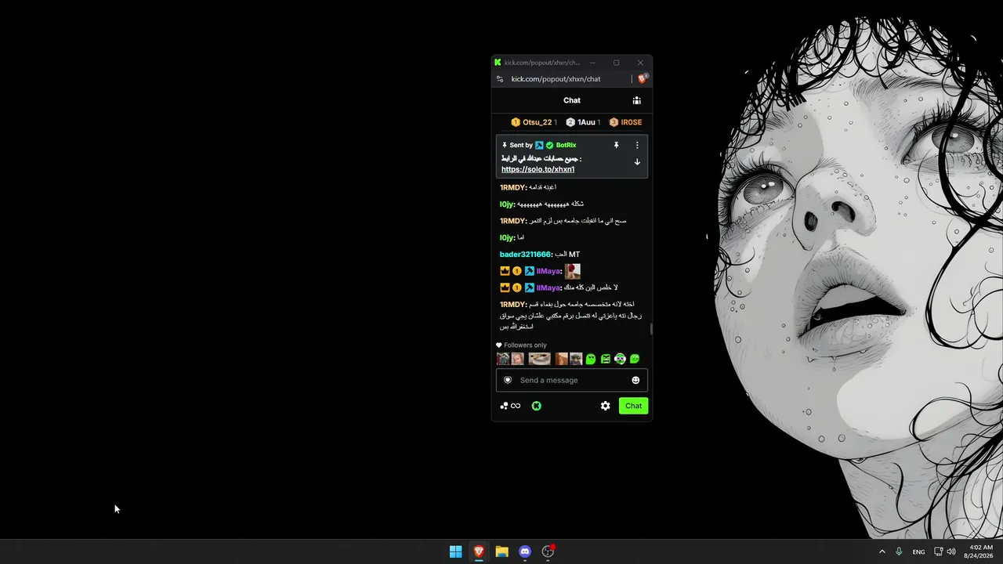The width and height of the screenshot is (1003, 564).
Task: Open the emoji picker in message box
Action: click(635, 380)
